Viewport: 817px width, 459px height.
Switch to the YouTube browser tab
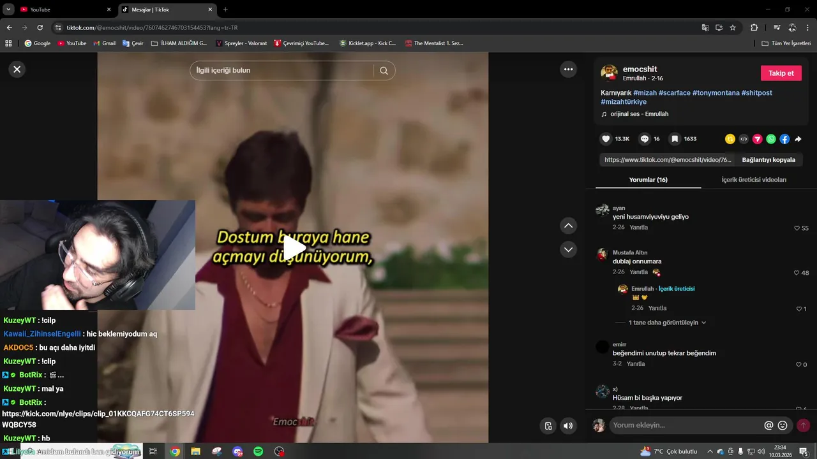coord(64,10)
